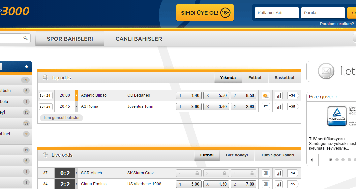Click the search text field
The image size is (356, 189).
coord(10,38)
